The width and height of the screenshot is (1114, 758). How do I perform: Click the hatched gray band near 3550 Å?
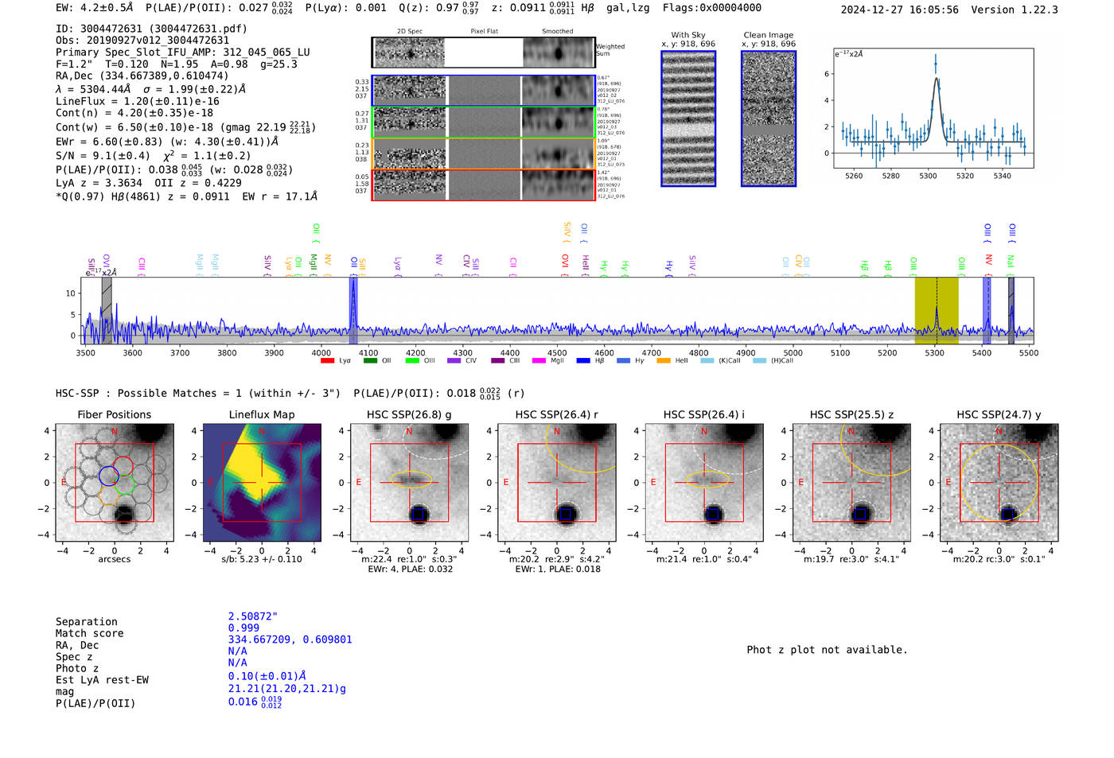point(107,311)
